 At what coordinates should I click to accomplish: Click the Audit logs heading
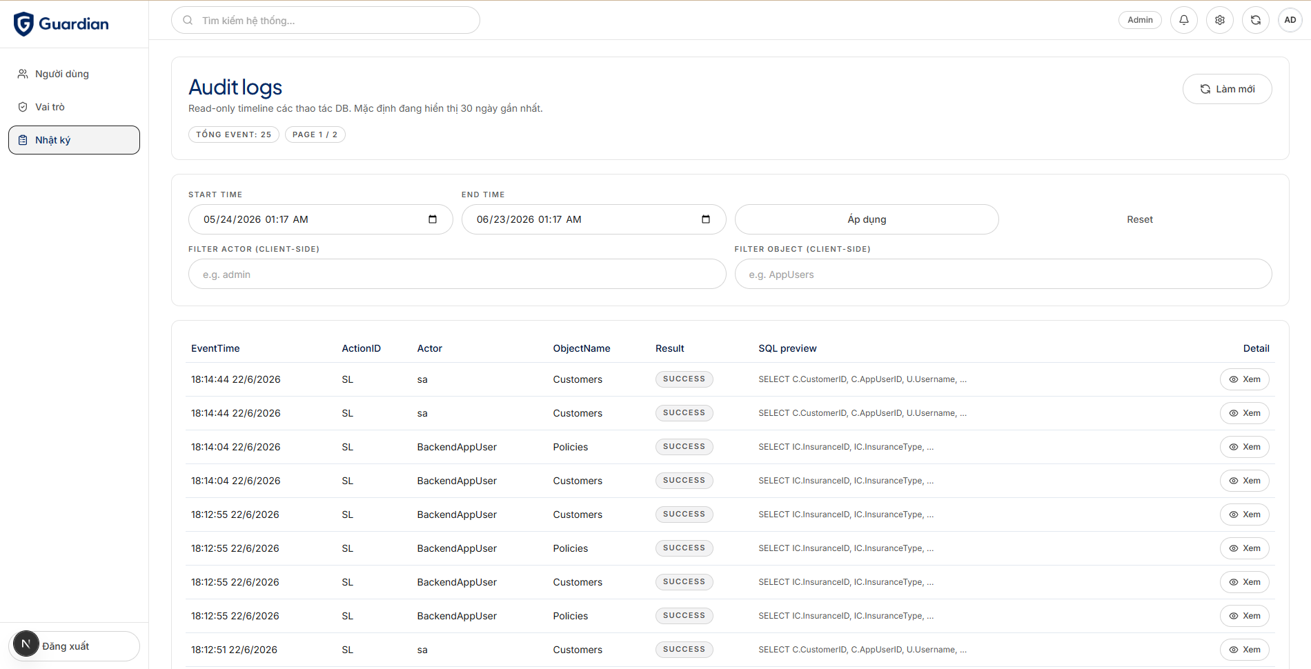tap(235, 88)
